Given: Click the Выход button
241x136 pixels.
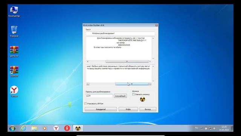Looking at the screenshot, I should point(148,109).
